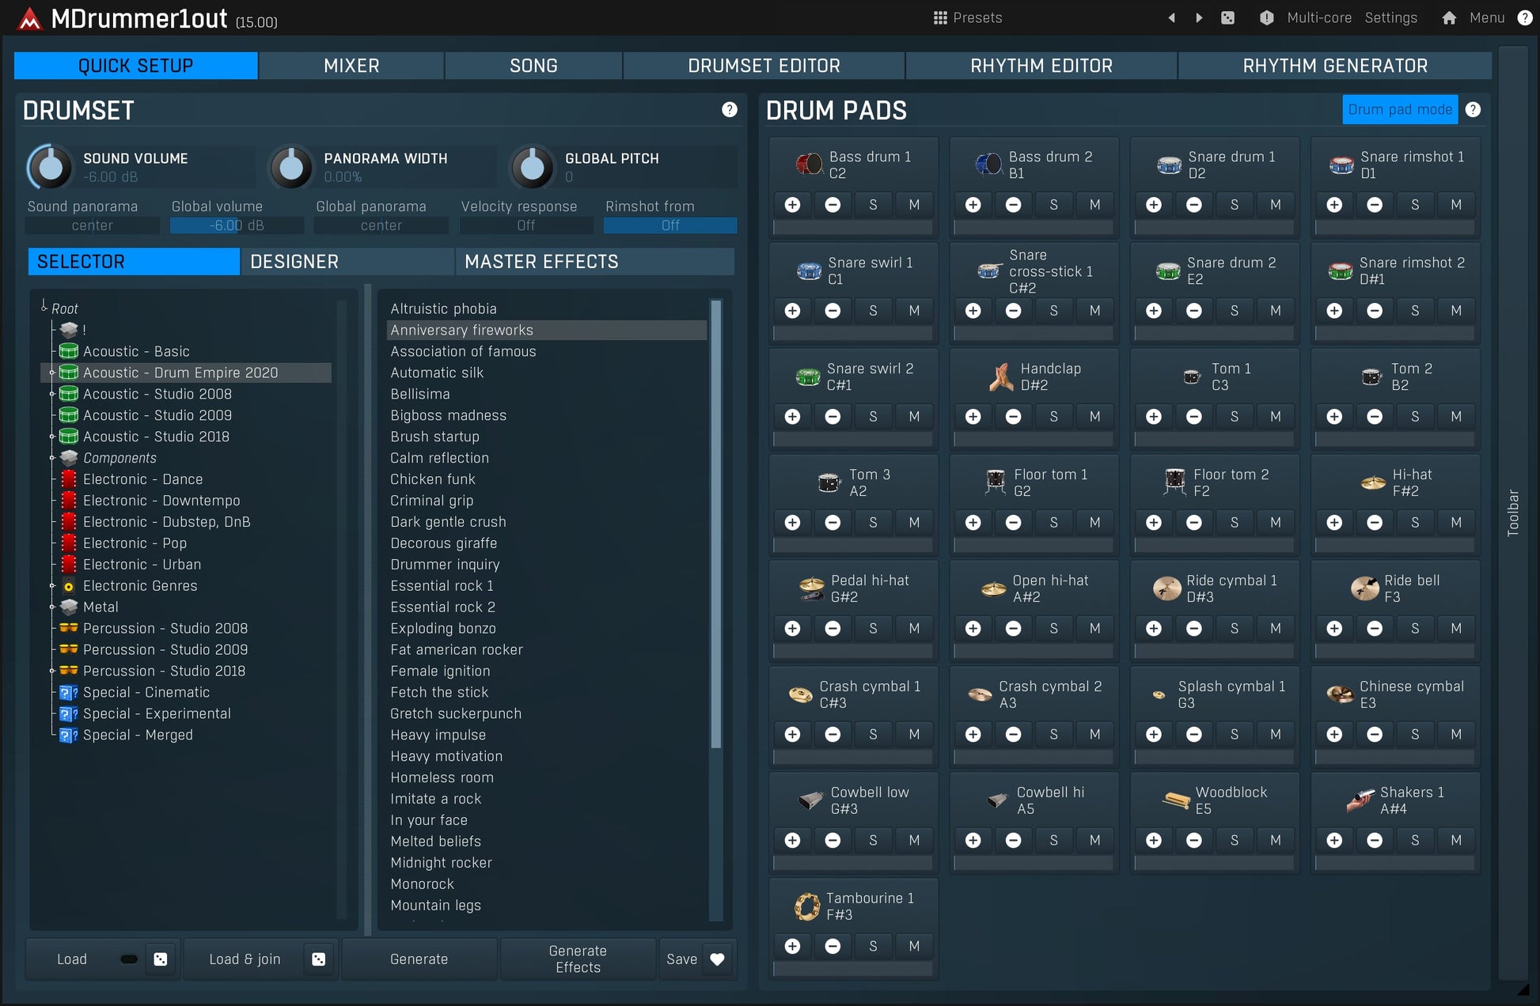Click the Handclap pad icon
1540x1006 pixels.
click(x=1000, y=376)
